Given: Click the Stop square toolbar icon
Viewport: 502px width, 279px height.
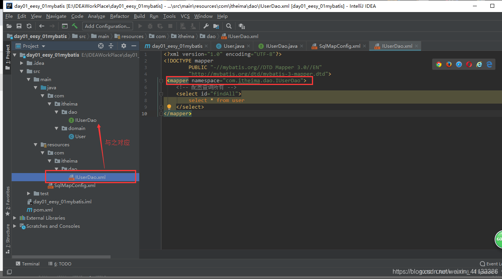Looking at the screenshot, I should (170, 26).
